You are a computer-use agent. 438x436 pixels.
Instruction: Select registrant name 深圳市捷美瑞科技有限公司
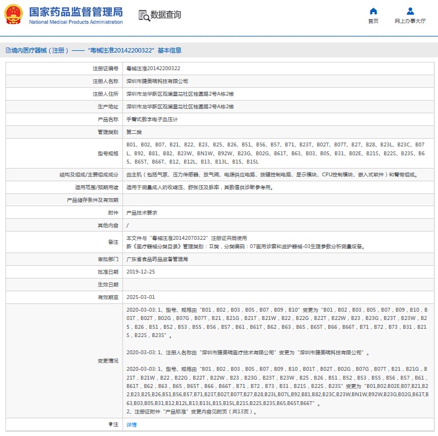pyautogui.click(x=157, y=81)
